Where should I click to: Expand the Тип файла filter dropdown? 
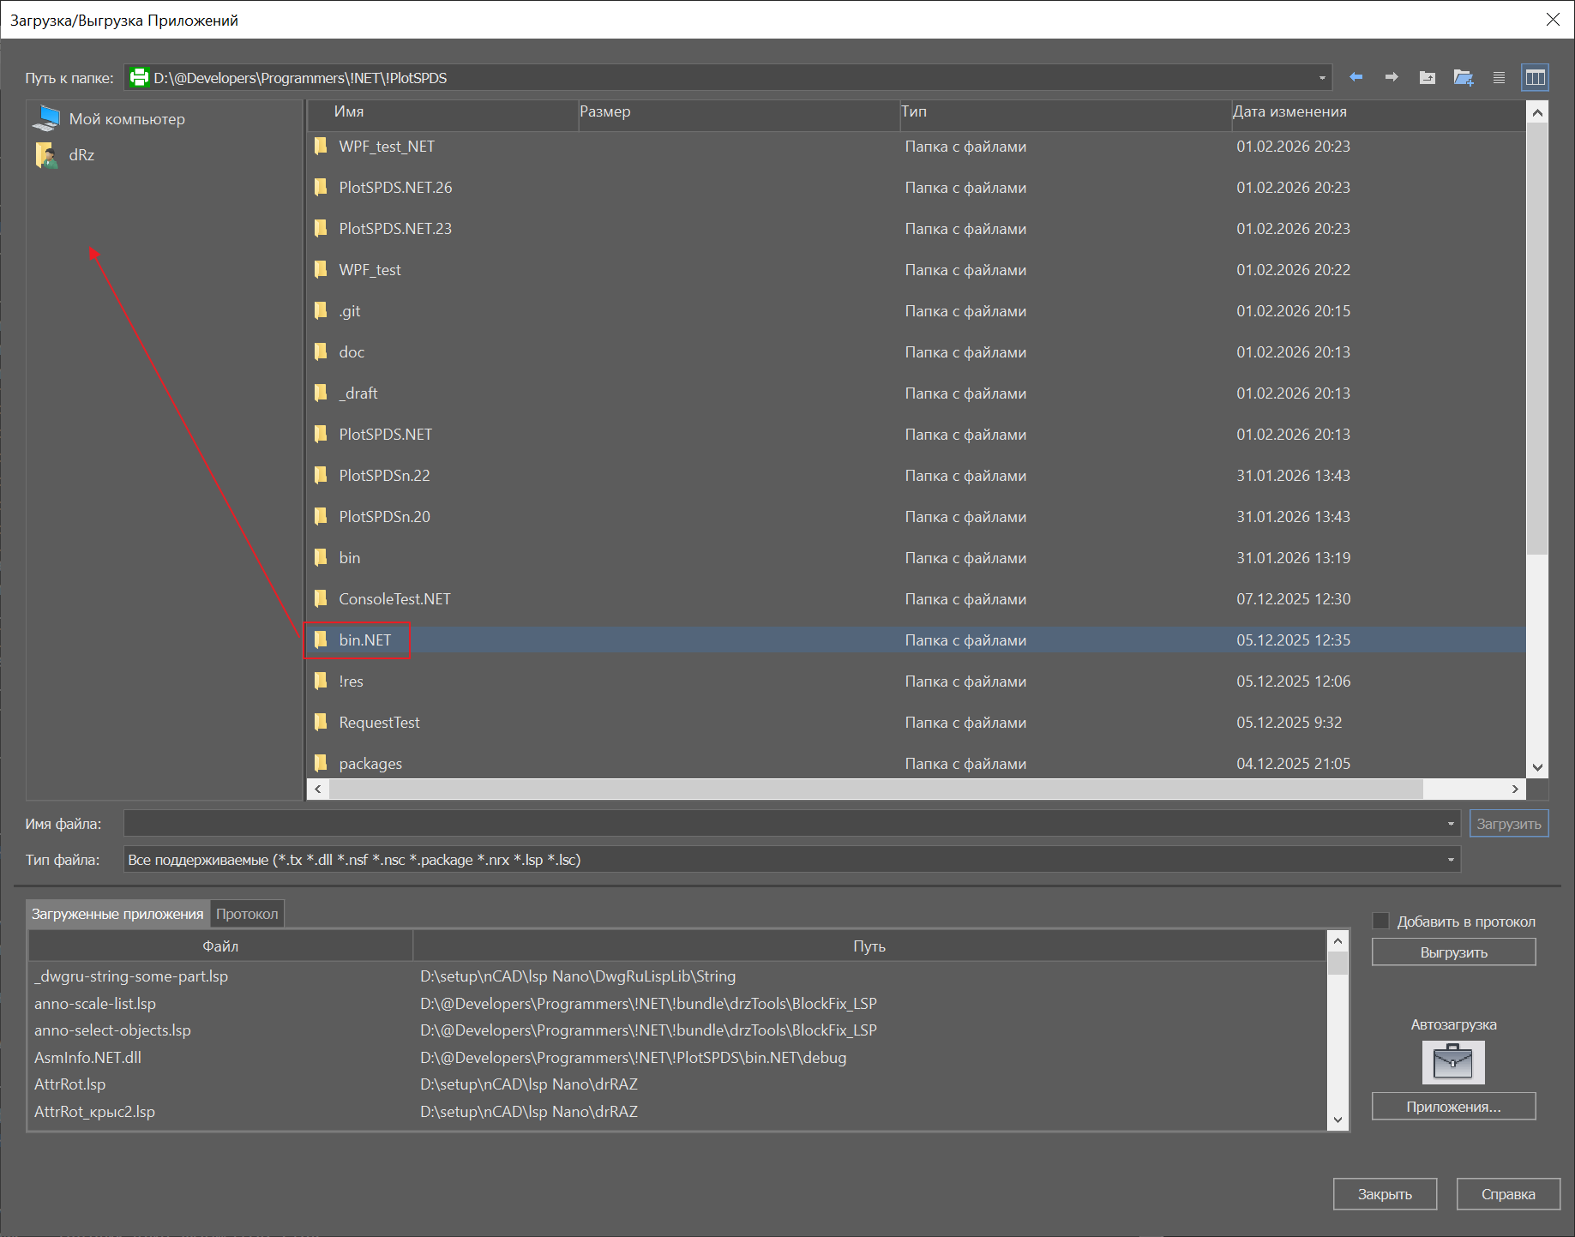(1451, 860)
